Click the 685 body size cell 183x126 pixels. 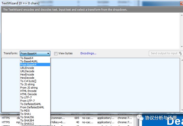[77, 118]
